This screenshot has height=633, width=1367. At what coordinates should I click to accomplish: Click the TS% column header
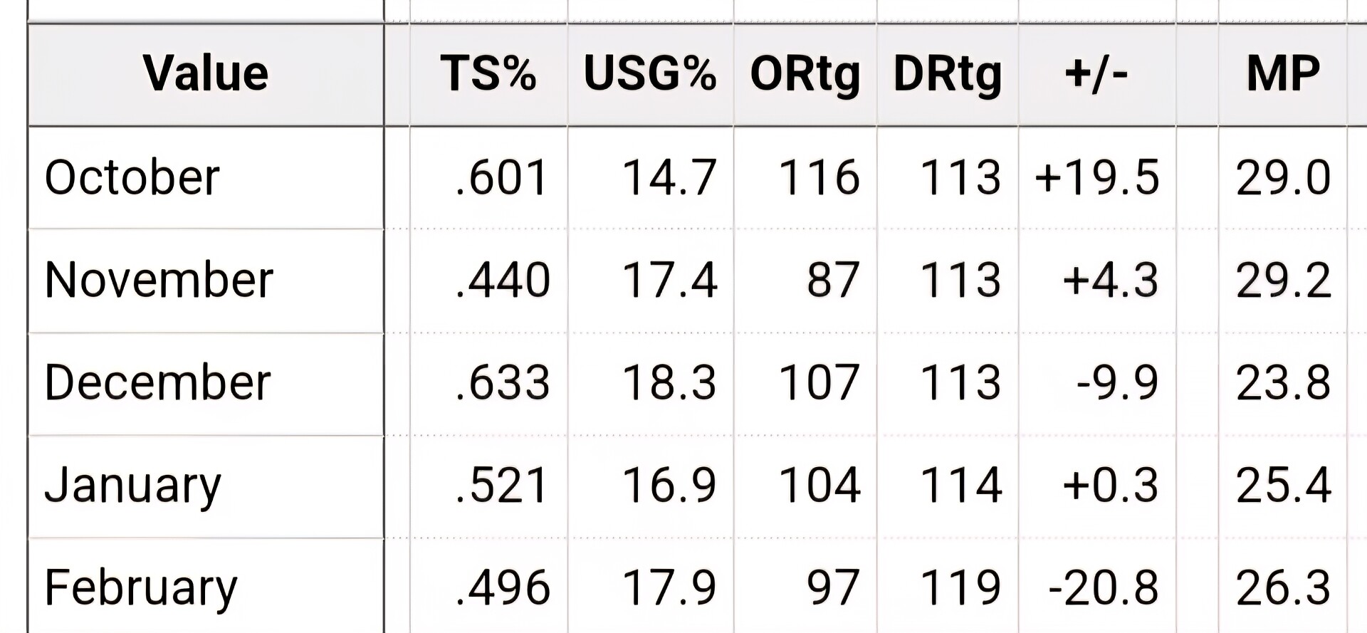pos(488,73)
